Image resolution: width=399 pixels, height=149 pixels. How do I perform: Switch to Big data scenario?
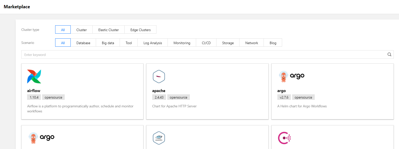108,43
